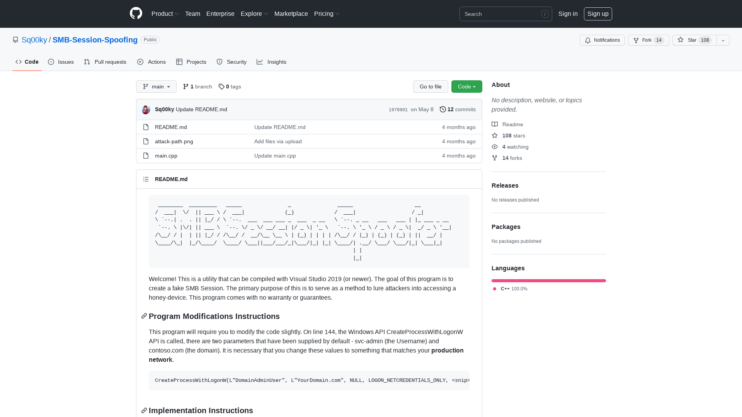Expand the green Code dropdown button
This screenshot has height=417, width=742.
click(x=467, y=86)
